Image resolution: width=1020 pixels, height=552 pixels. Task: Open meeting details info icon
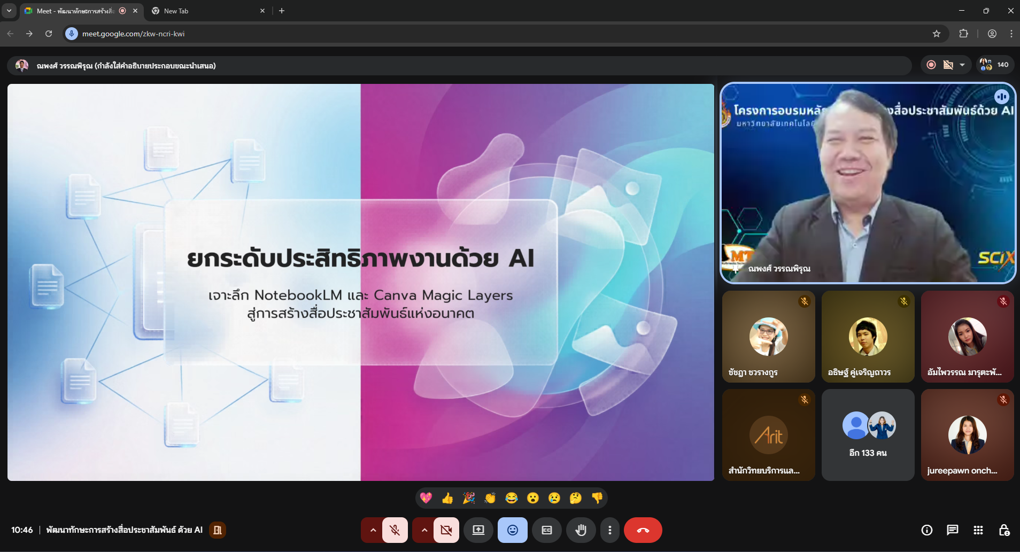pos(926,530)
